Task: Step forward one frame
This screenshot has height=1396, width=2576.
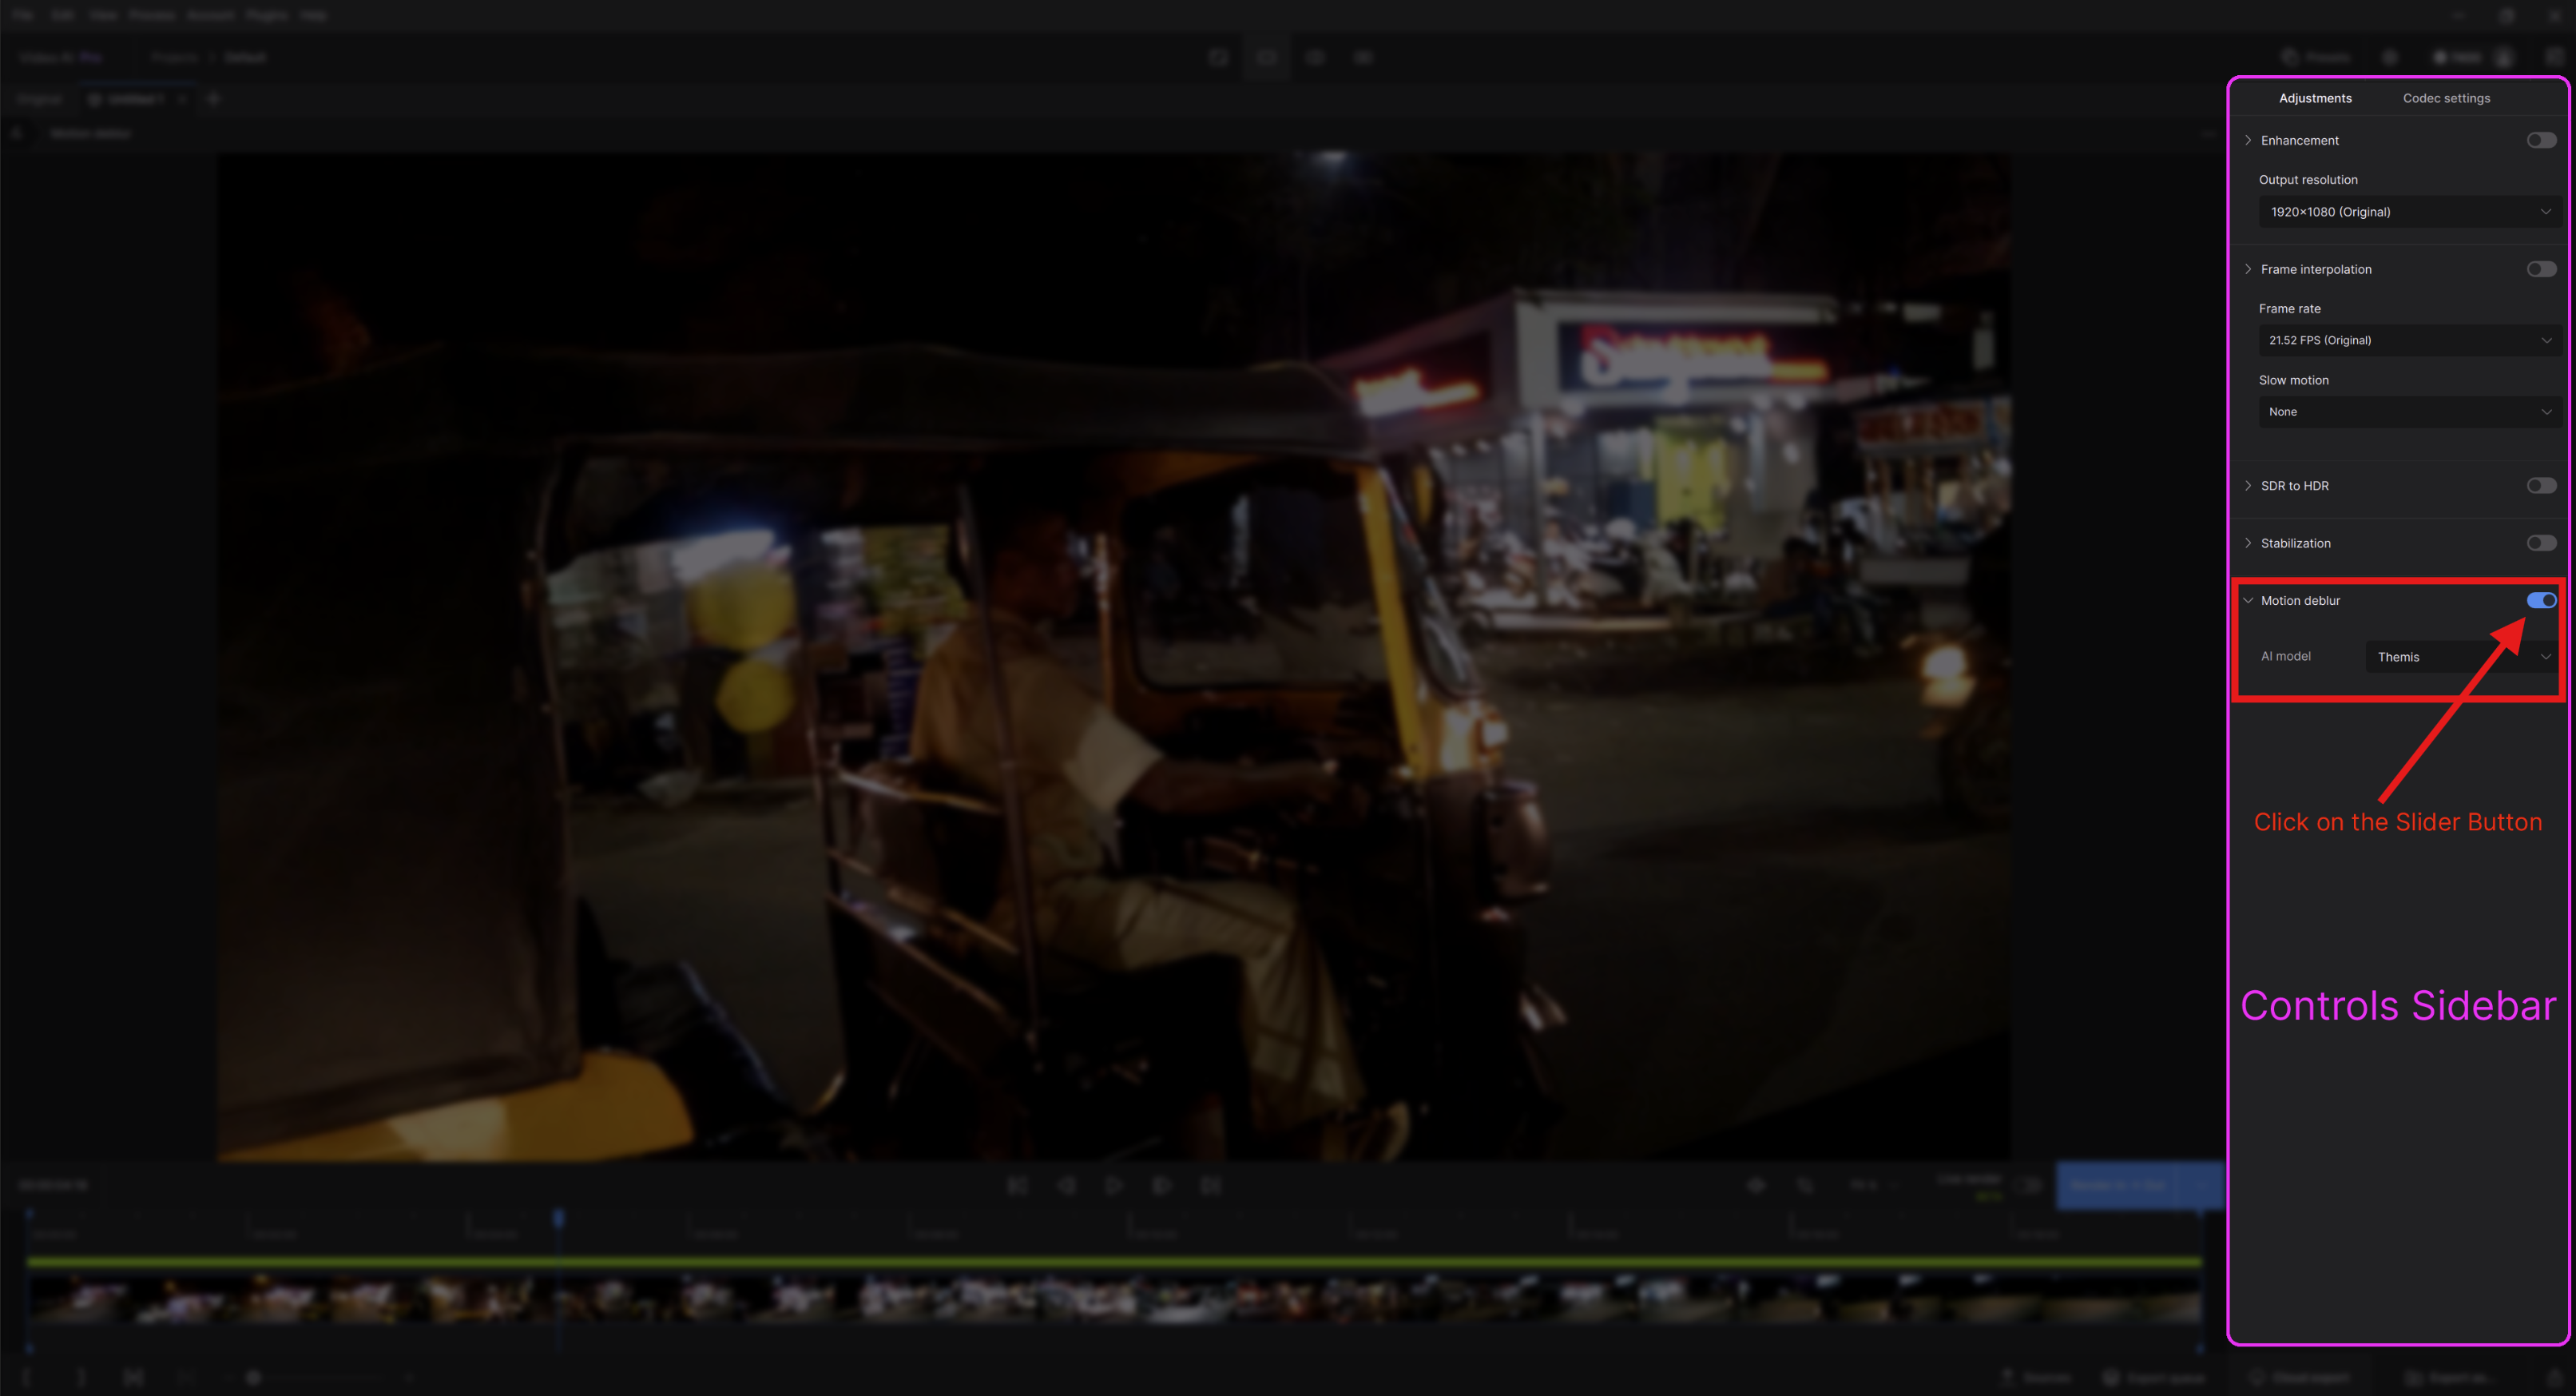Action: pyautogui.click(x=1161, y=1186)
